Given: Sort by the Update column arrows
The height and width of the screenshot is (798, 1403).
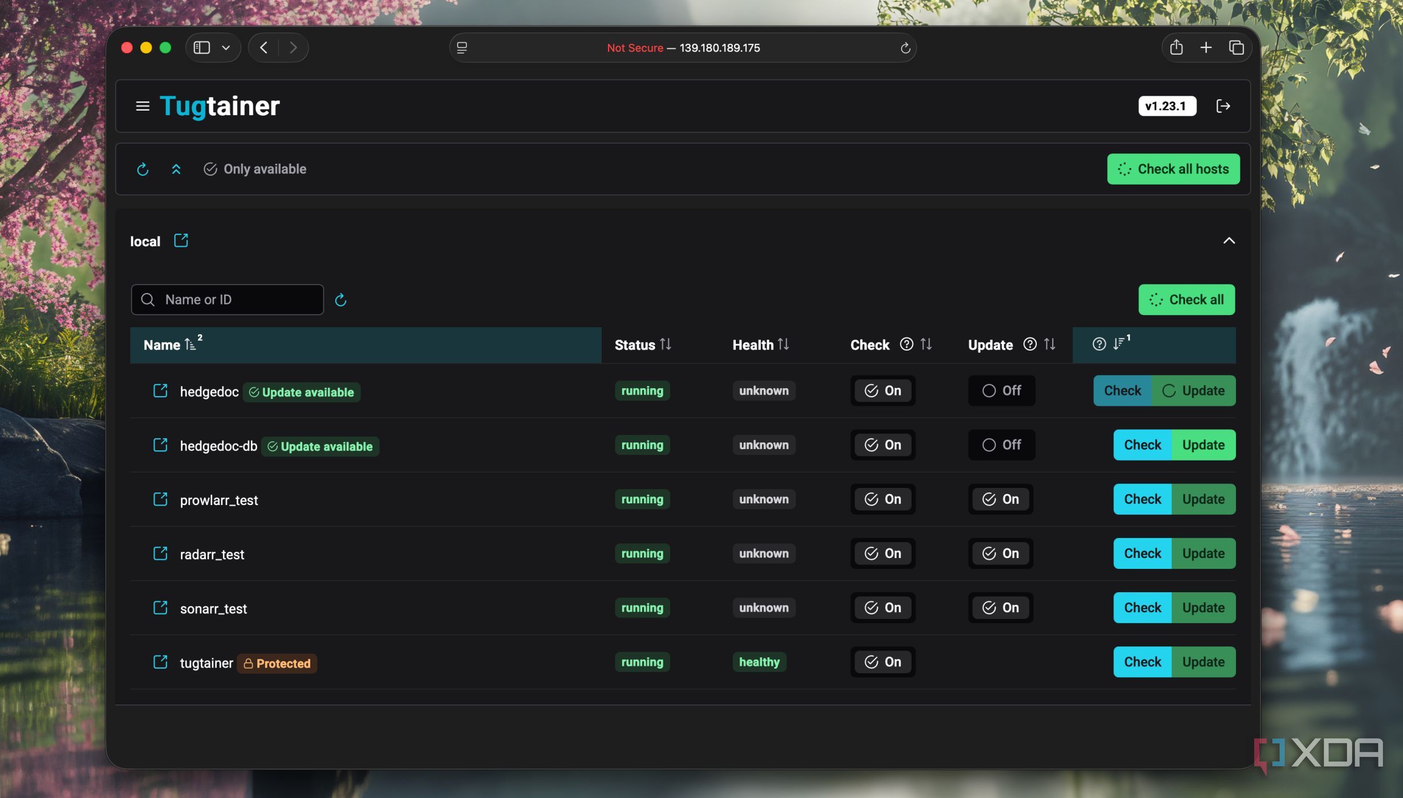Looking at the screenshot, I should click(1049, 344).
